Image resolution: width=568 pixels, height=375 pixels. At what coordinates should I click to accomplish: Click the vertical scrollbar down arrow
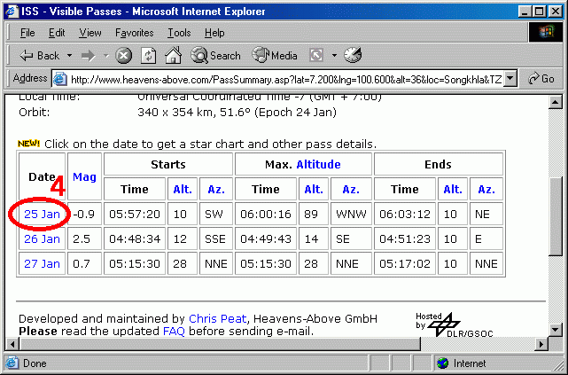[556, 330]
